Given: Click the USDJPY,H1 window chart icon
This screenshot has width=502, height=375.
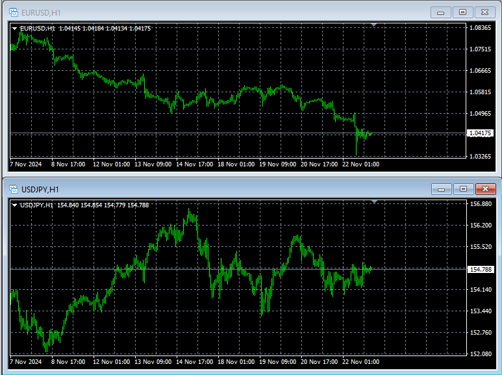Looking at the screenshot, I should point(14,189).
